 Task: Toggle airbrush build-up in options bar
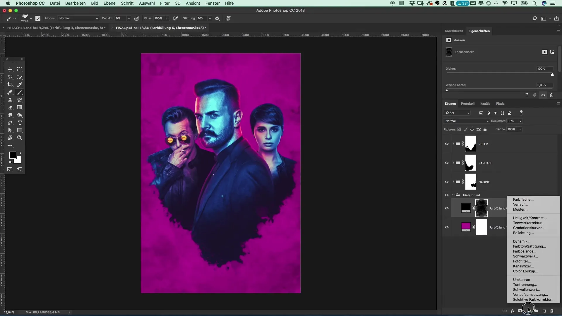(x=175, y=18)
